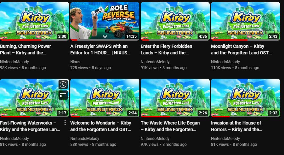Open the 4:36 Fiery Forbidden Lands thumbnail
The image size is (284, 155).
(175, 21)
